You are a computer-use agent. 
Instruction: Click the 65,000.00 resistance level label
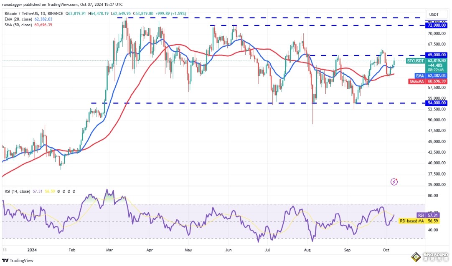[x=437, y=55]
